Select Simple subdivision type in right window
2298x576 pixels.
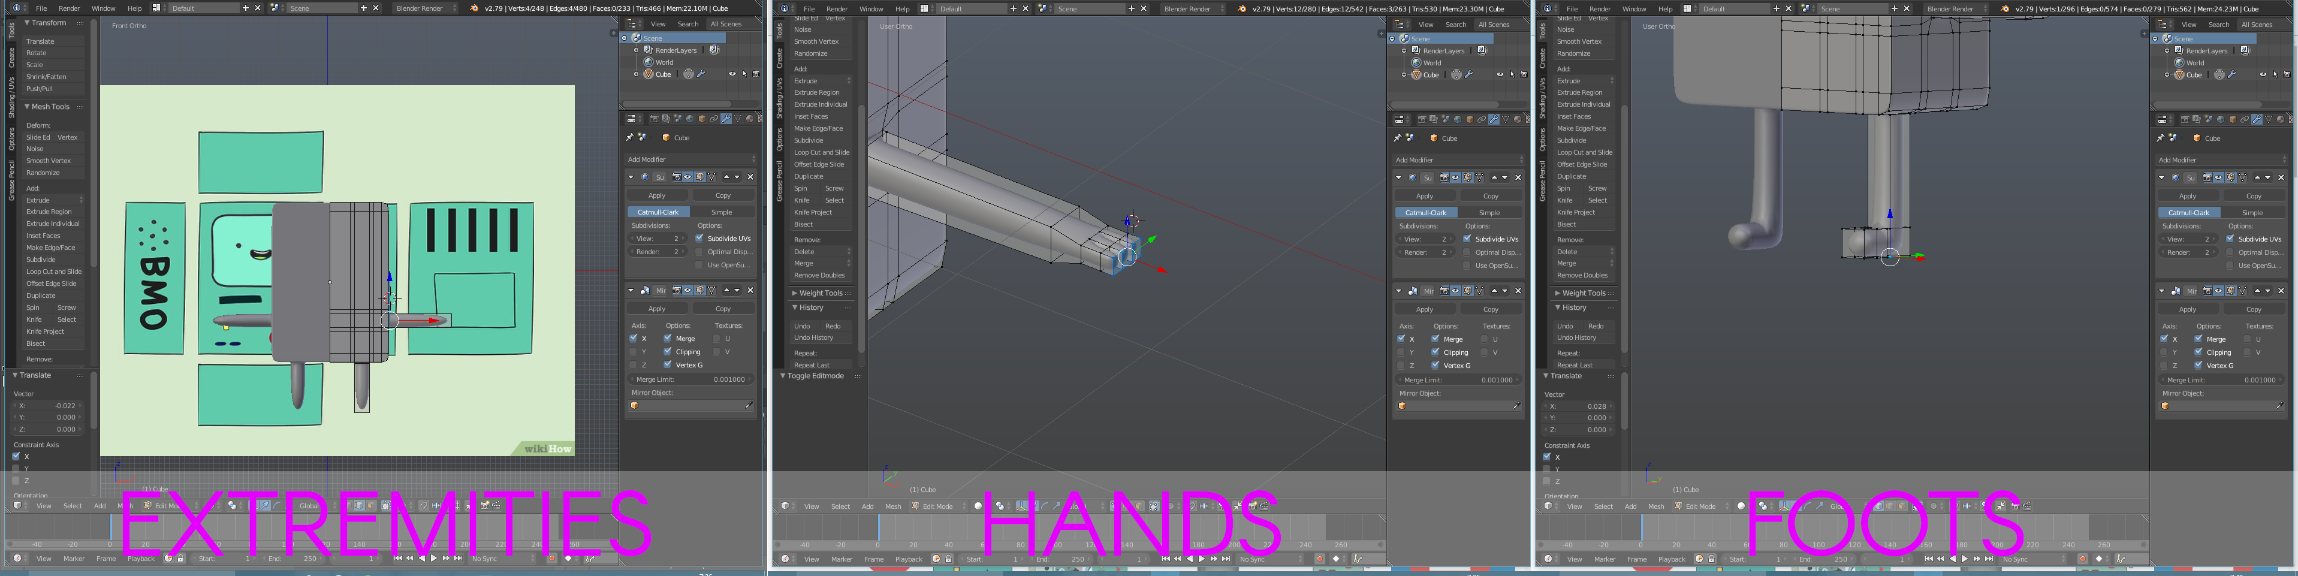point(2252,212)
